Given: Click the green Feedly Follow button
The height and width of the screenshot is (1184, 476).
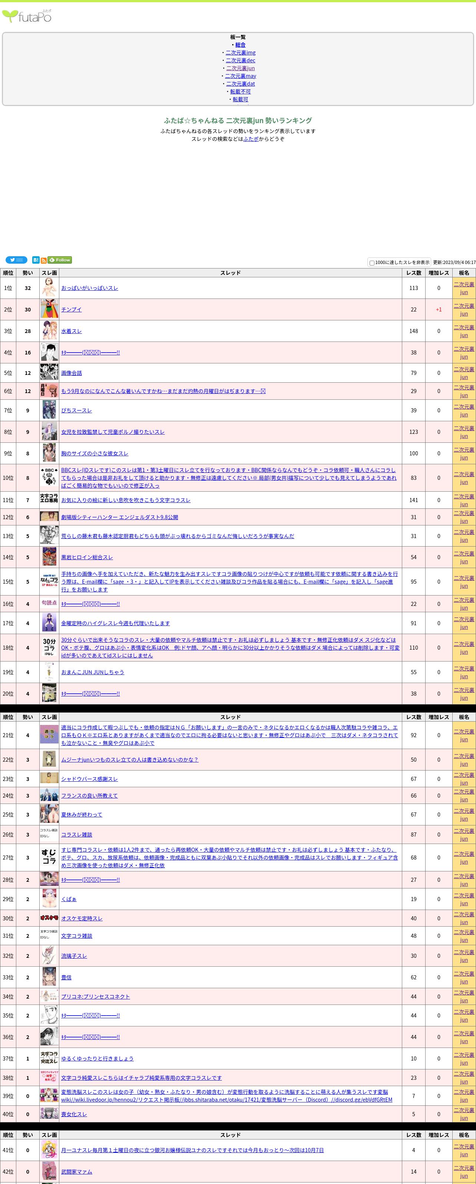Looking at the screenshot, I should pos(60,260).
